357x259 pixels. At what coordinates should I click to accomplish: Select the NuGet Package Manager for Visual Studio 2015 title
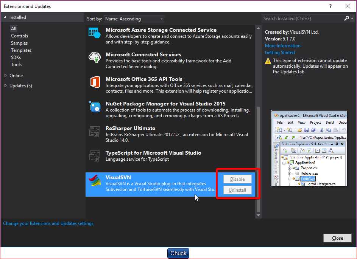165,104
